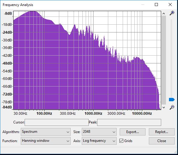Click inside the Peak readout field

coord(129,122)
